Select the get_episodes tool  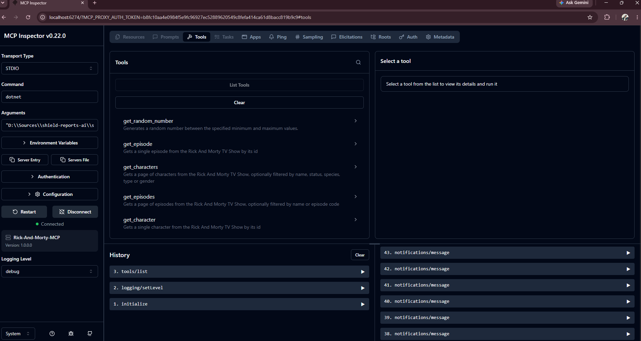click(x=239, y=200)
